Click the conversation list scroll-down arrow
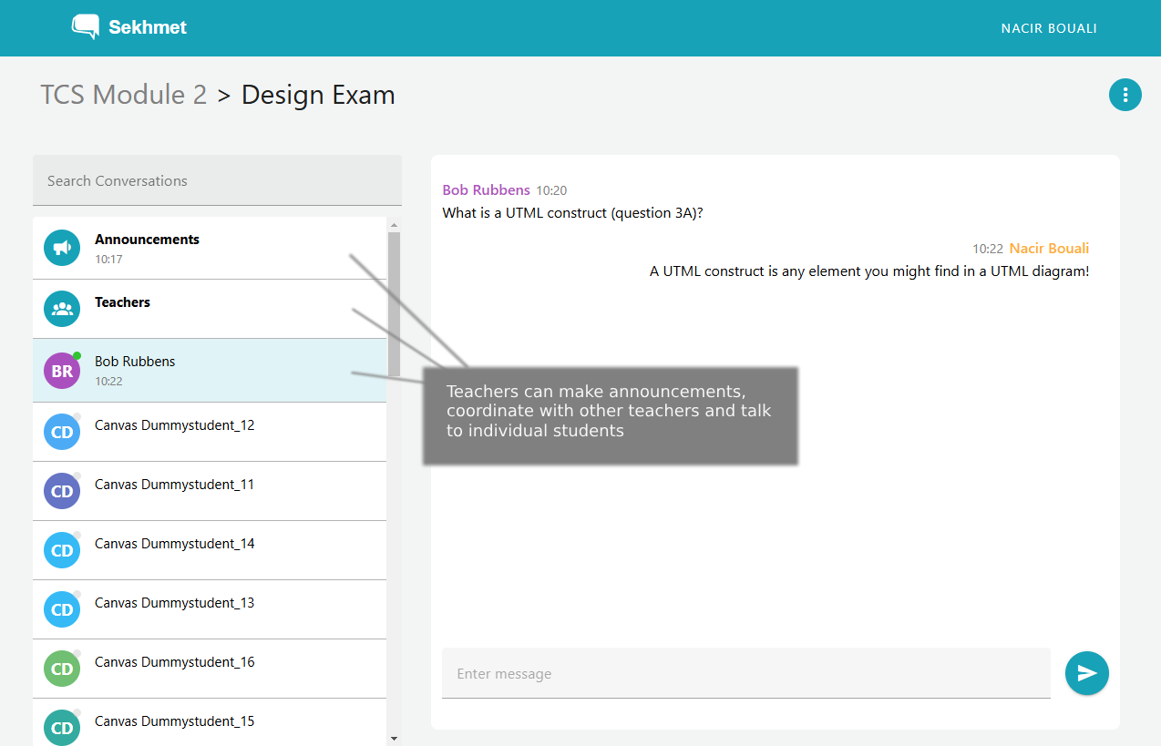The height and width of the screenshot is (746, 1161). 394,739
